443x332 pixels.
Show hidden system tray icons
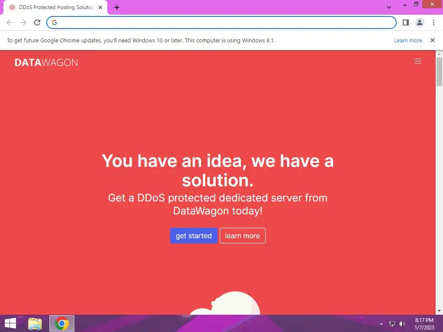click(x=381, y=324)
